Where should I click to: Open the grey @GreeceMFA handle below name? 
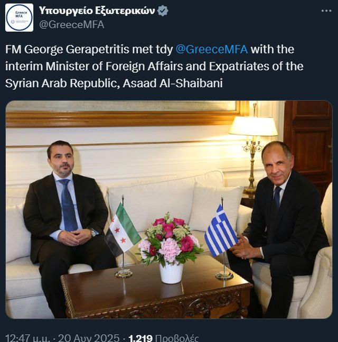coord(71,25)
